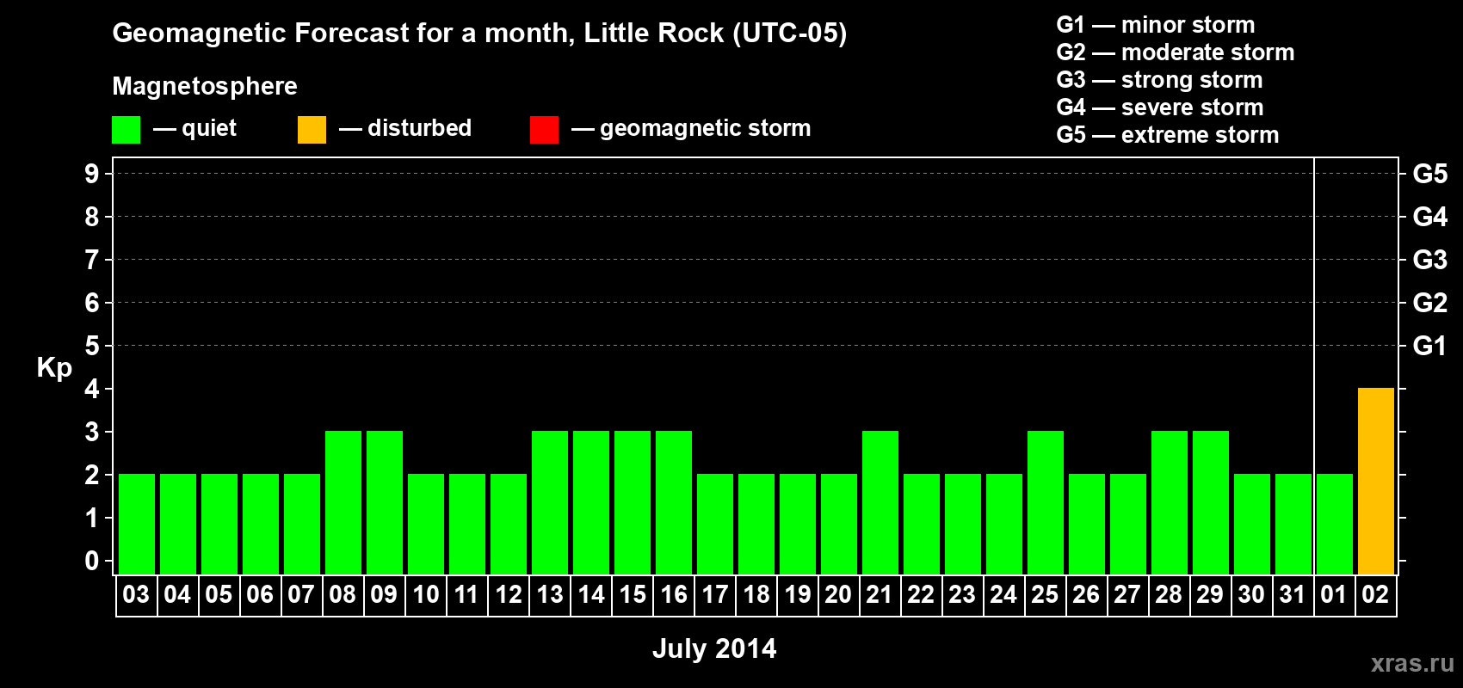The width and height of the screenshot is (1463, 688).
Task: Click the 'disturbed' legend label
Action: point(419,128)
